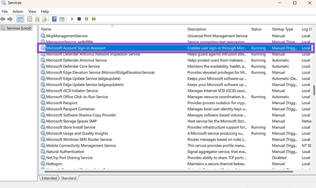
Task: Open the Properties icon on the toolbar
Action: pos(30,19)
